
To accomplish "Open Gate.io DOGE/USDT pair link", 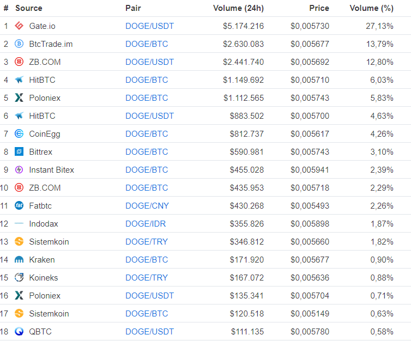I will pyautogui.click(x=149, y=26).
